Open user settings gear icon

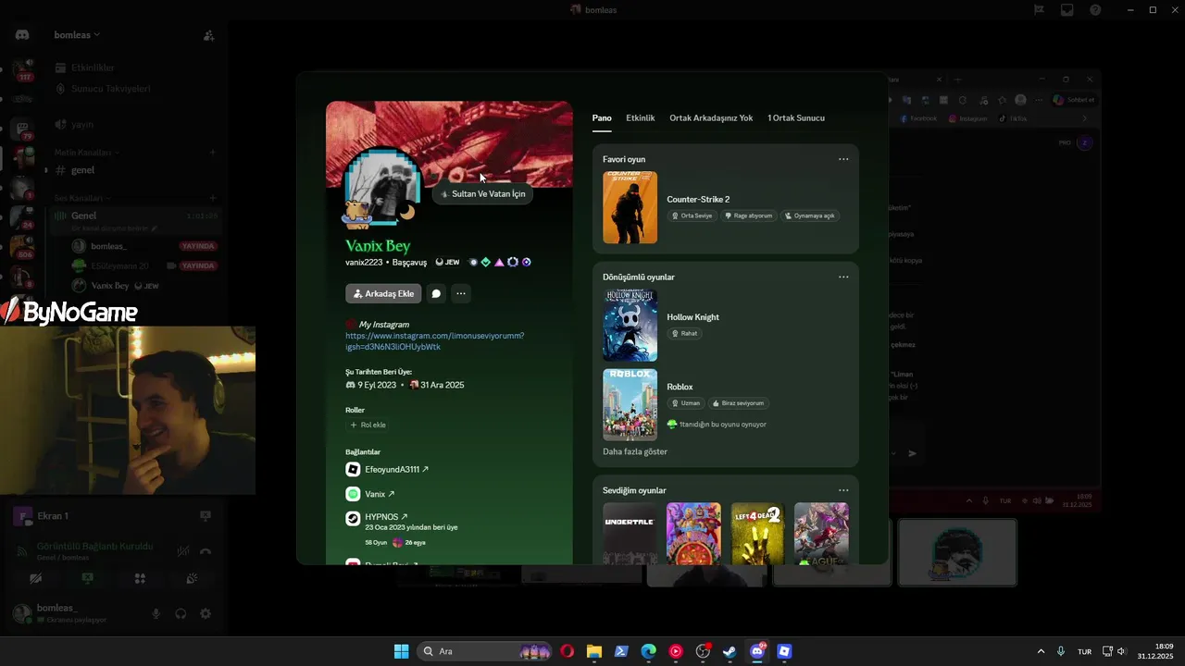206,613
